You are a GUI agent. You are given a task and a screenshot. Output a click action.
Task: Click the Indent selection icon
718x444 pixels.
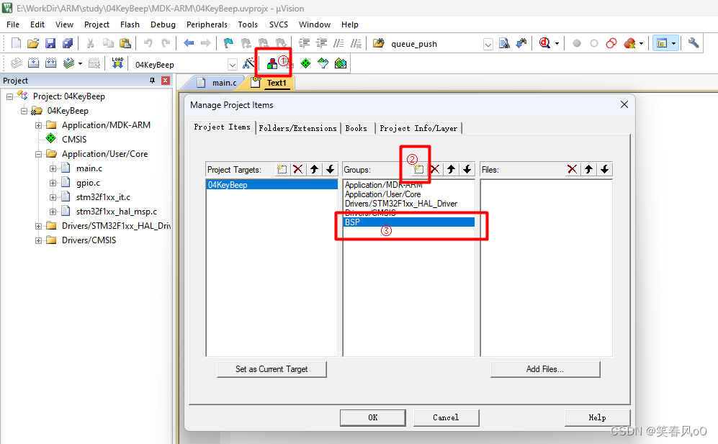pyautogui.click(x=304, y=43)
